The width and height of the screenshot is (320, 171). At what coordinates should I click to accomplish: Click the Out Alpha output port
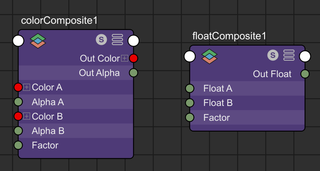coord(134,73)
